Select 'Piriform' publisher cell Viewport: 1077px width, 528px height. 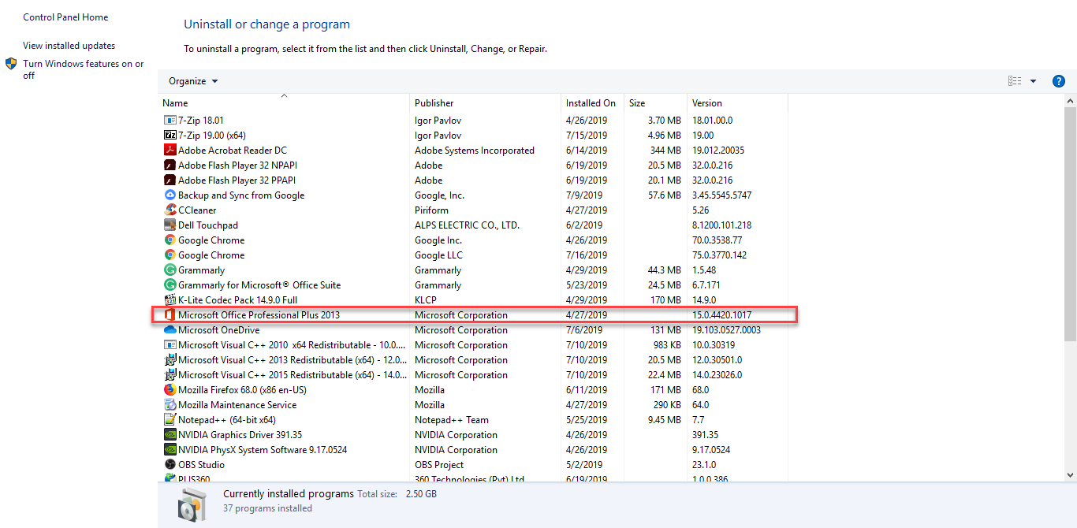[x=431, y=210]
